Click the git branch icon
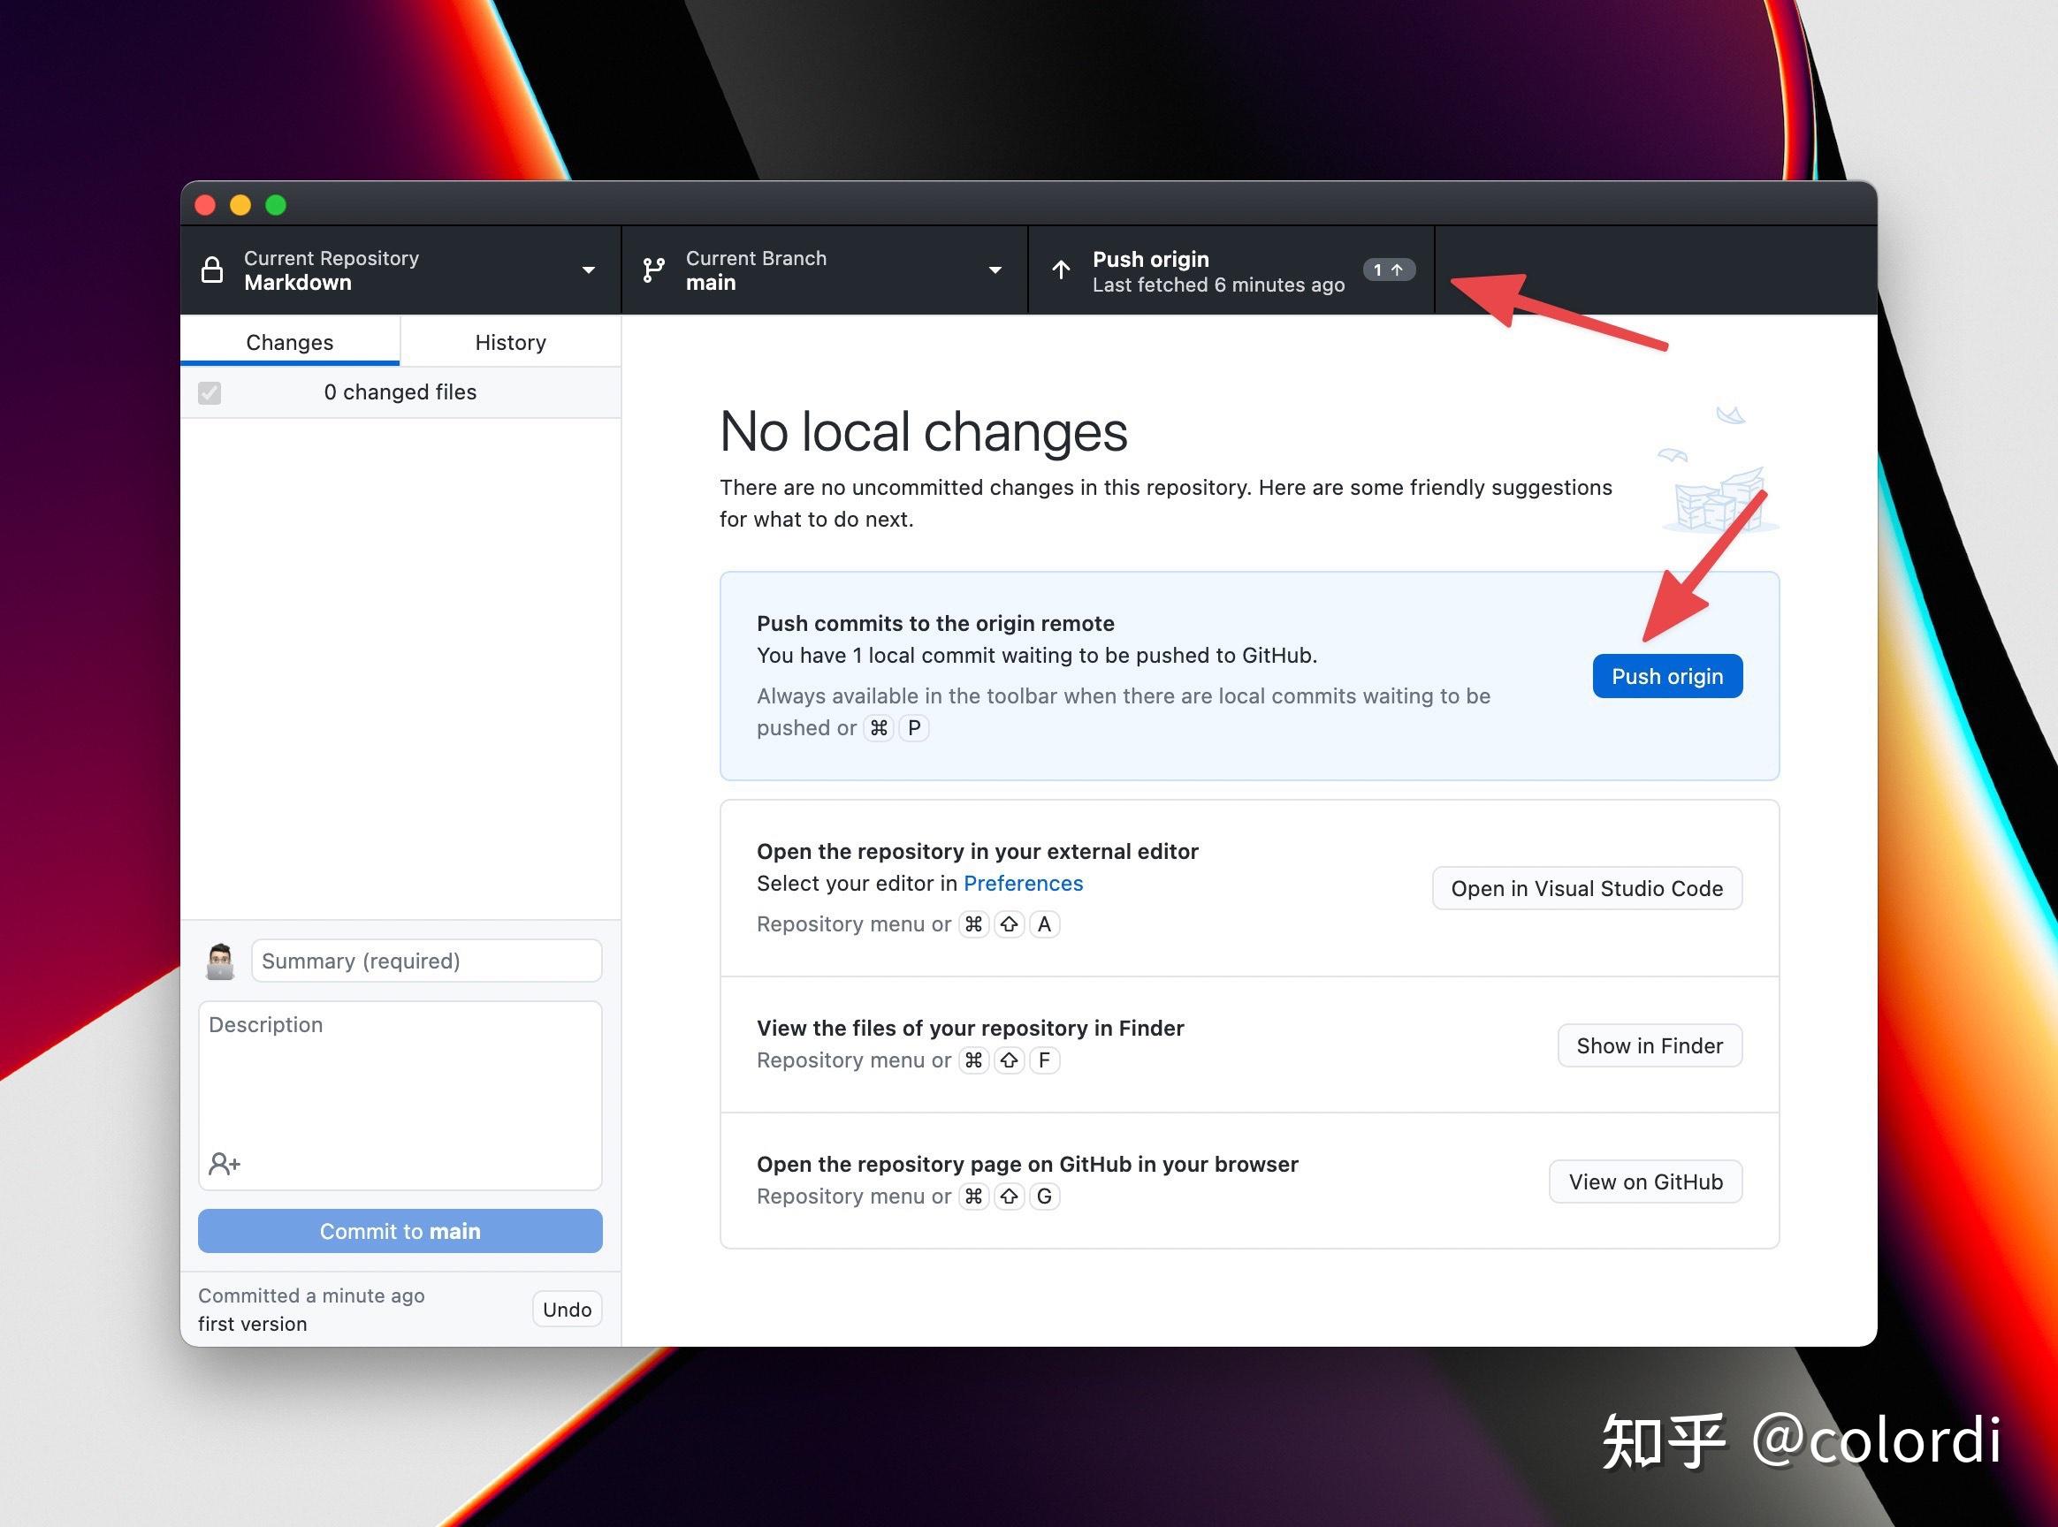The width and height of the screenshot is (2058, 1527). click(x=653, y=270)
